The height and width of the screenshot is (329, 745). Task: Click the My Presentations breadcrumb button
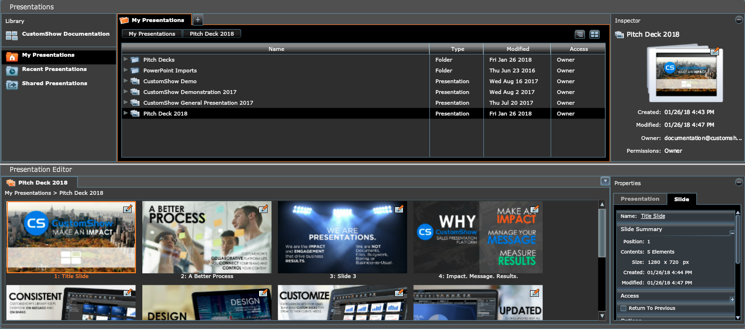click(152, 34)
